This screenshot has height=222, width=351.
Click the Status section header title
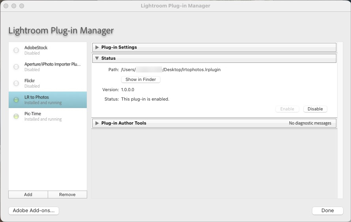coord(108,58)
